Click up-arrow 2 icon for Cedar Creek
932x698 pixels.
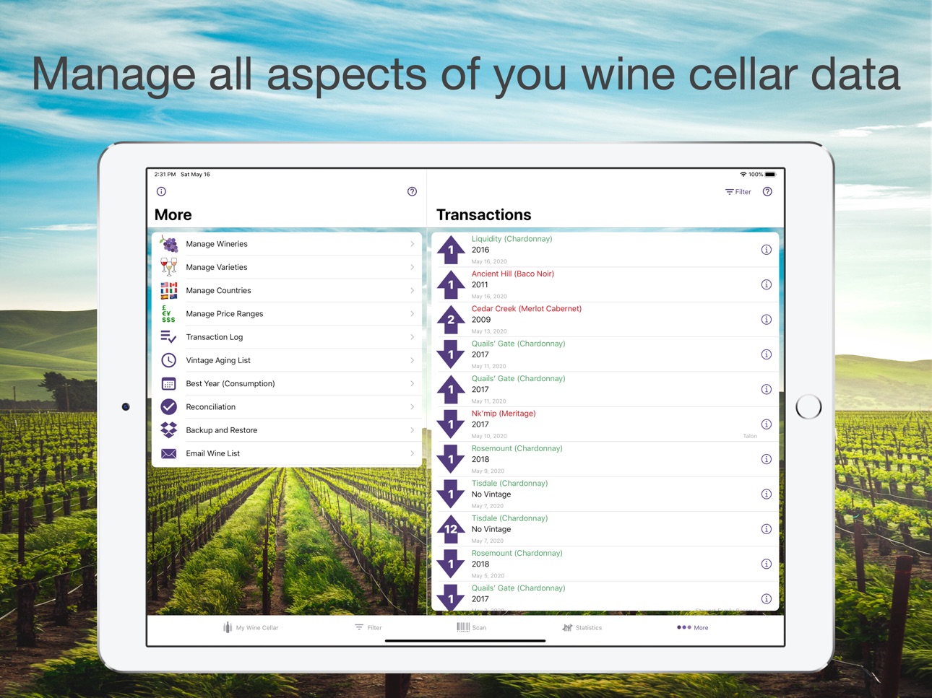(451, 320)
